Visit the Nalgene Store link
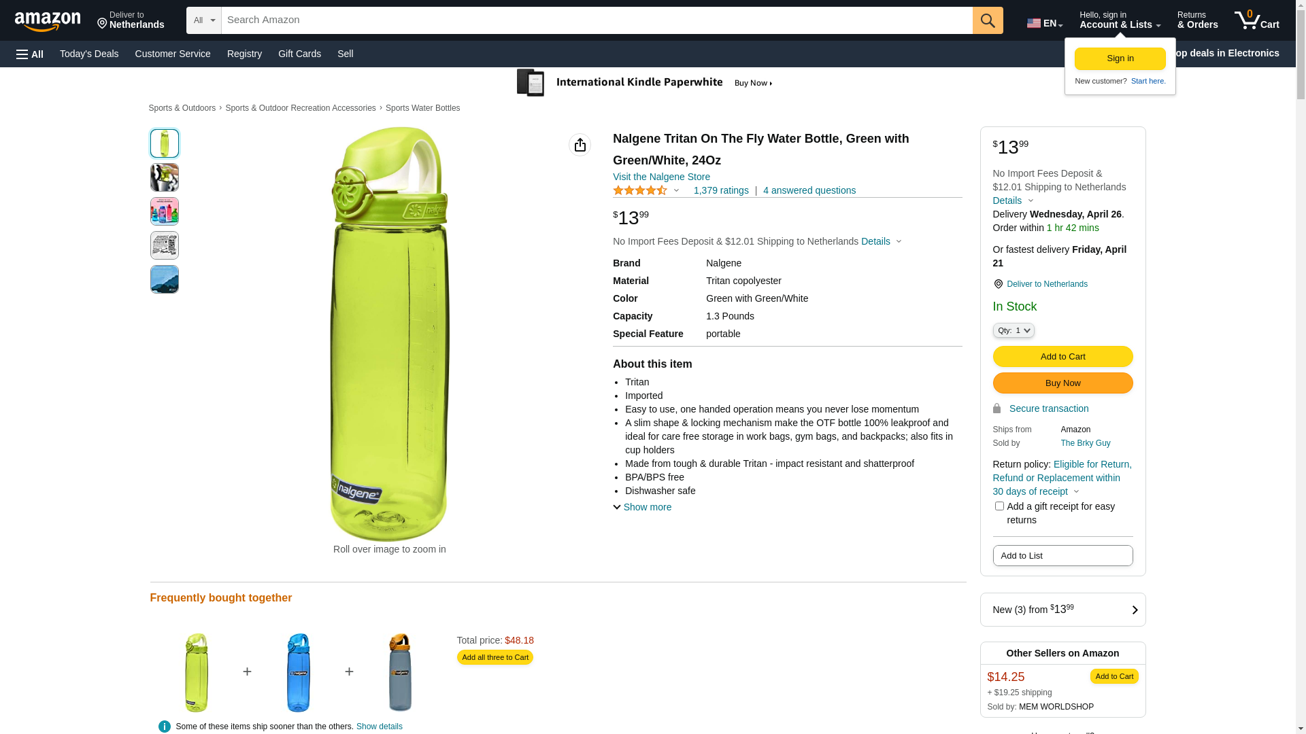 (661, 177)
